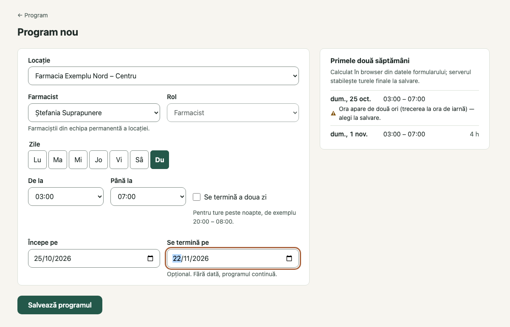Viewport: 510px width, 327px height.
Task: Expand the Până la time dropdown
Action: pos(148,197)
